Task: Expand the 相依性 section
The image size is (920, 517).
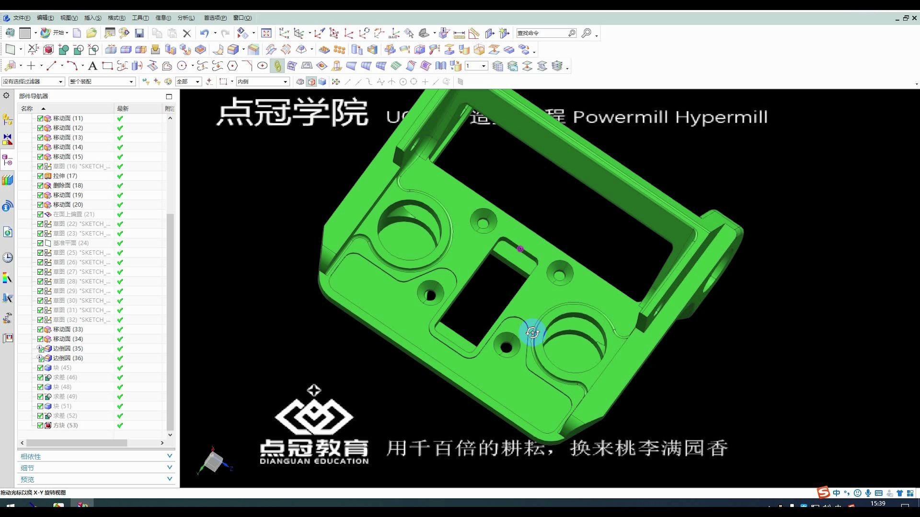Action: point(169,456)
